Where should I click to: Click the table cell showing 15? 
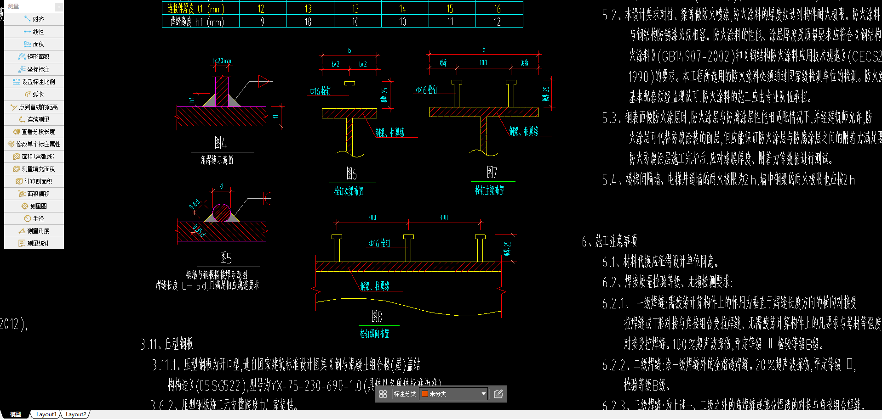coord(450,9)
